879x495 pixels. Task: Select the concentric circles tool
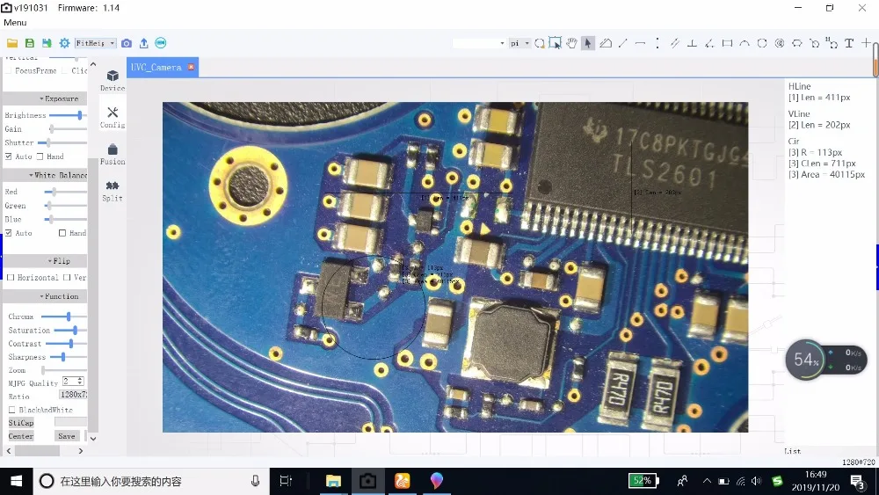pos(779,43)
